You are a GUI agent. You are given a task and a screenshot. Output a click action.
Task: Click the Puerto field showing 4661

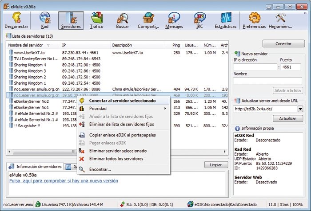tap(291, 67)
